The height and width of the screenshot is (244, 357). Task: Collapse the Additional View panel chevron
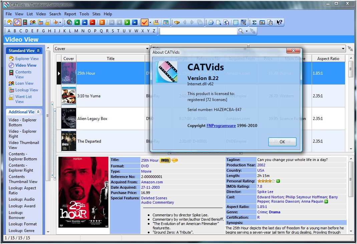[38, 112]
